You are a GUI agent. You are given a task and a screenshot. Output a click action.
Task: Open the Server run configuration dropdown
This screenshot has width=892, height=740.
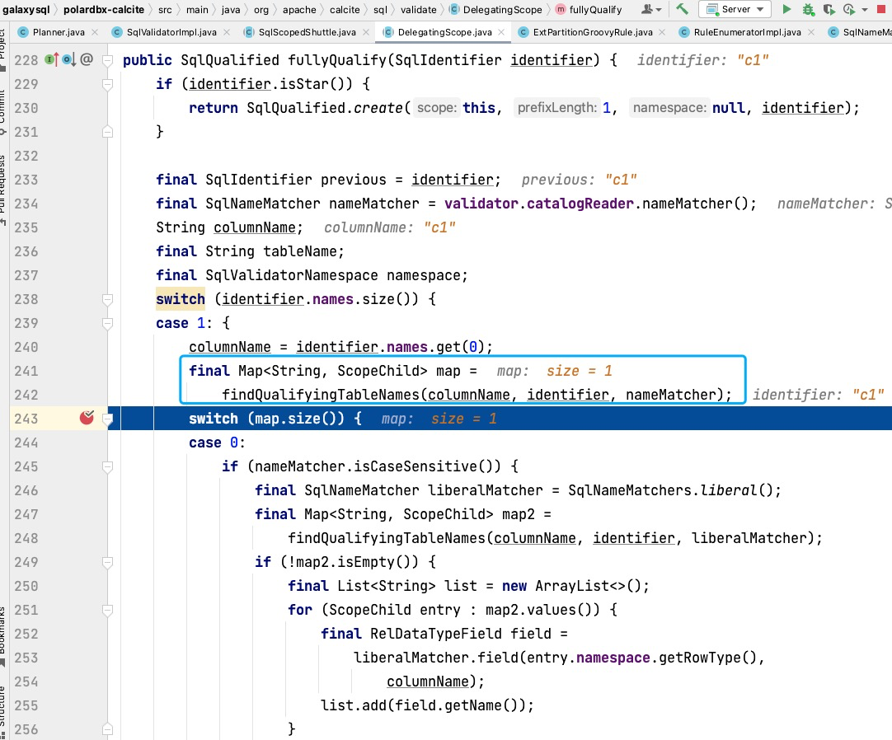735,9
